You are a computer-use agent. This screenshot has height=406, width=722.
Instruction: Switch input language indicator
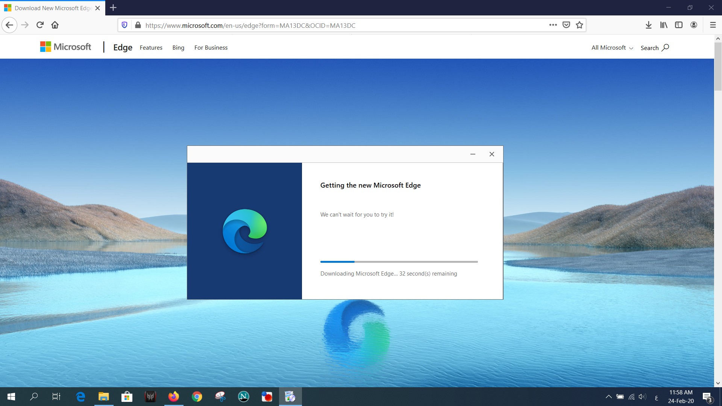pyautogui.click(x=657, y=397)
